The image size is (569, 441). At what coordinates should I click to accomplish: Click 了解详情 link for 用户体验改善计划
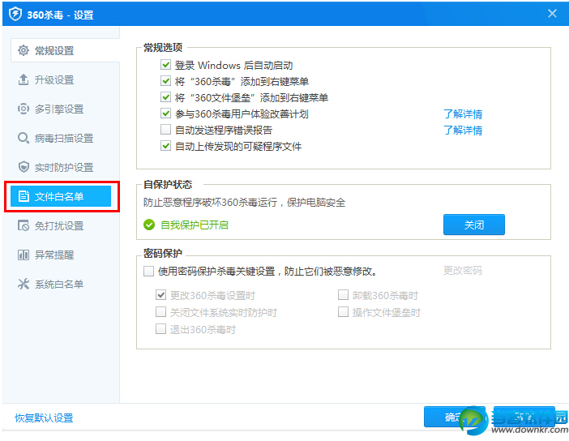463,114
